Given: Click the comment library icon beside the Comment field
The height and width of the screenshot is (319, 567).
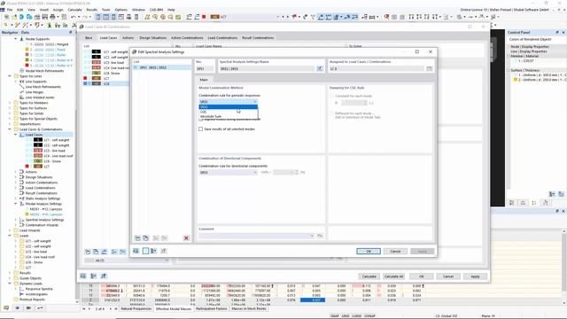Looking at the screenshot, I should click(x=320, y=236).
